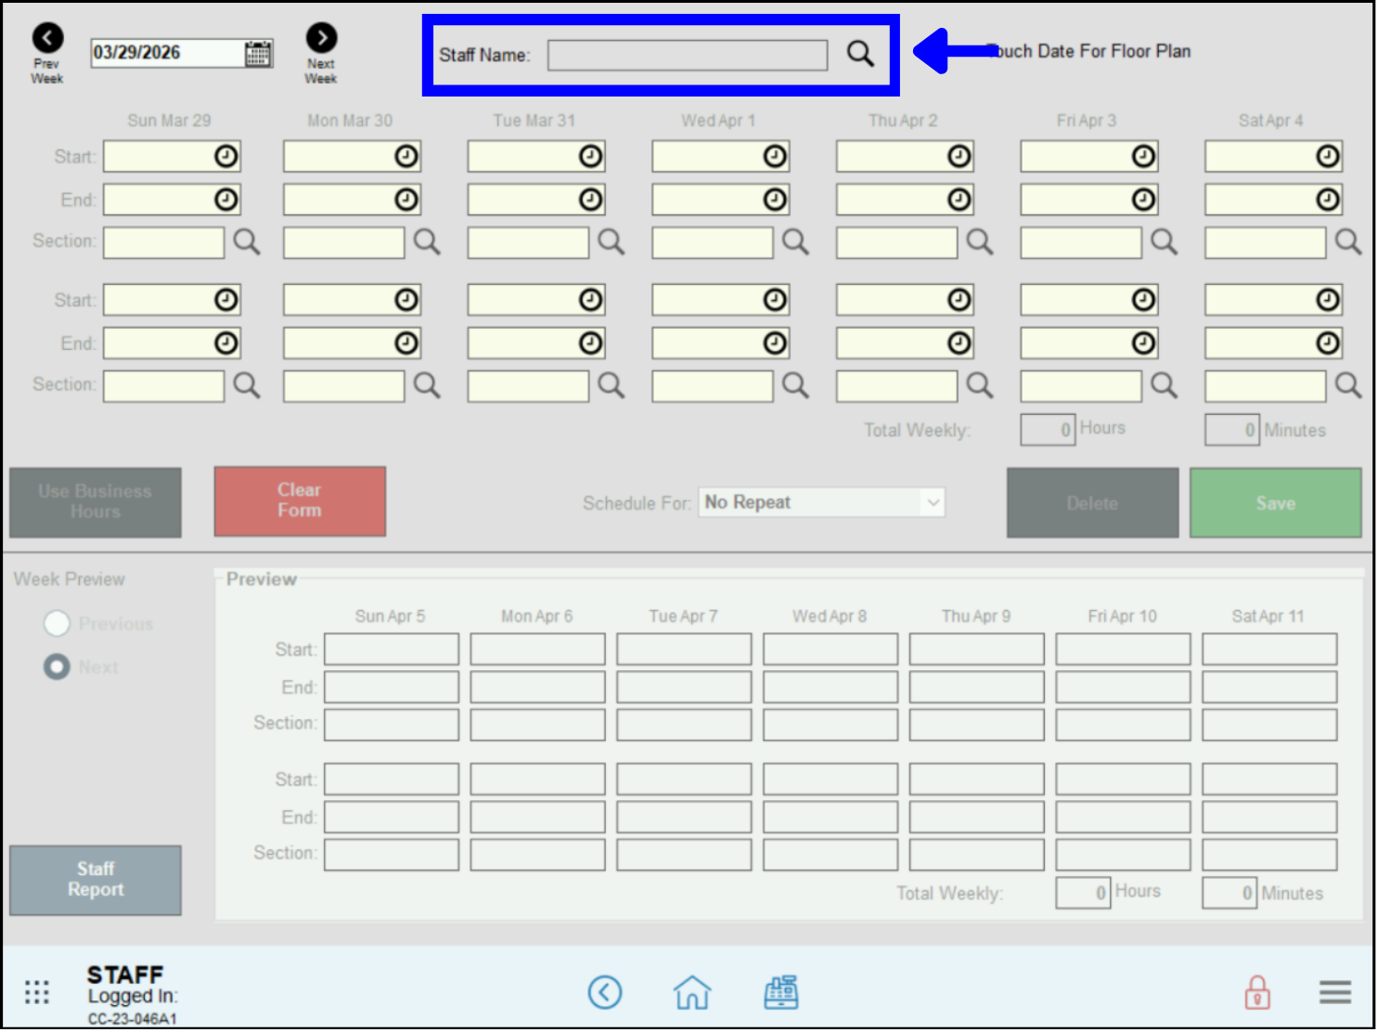Screen dimensions: 1377x1032
Task: Select the Next week preview radio button
Action: coord(57,667)
